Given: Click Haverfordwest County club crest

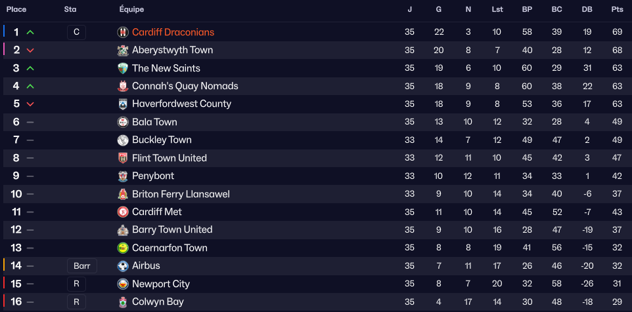Looking at the screenshot, I should coord(123,104).
